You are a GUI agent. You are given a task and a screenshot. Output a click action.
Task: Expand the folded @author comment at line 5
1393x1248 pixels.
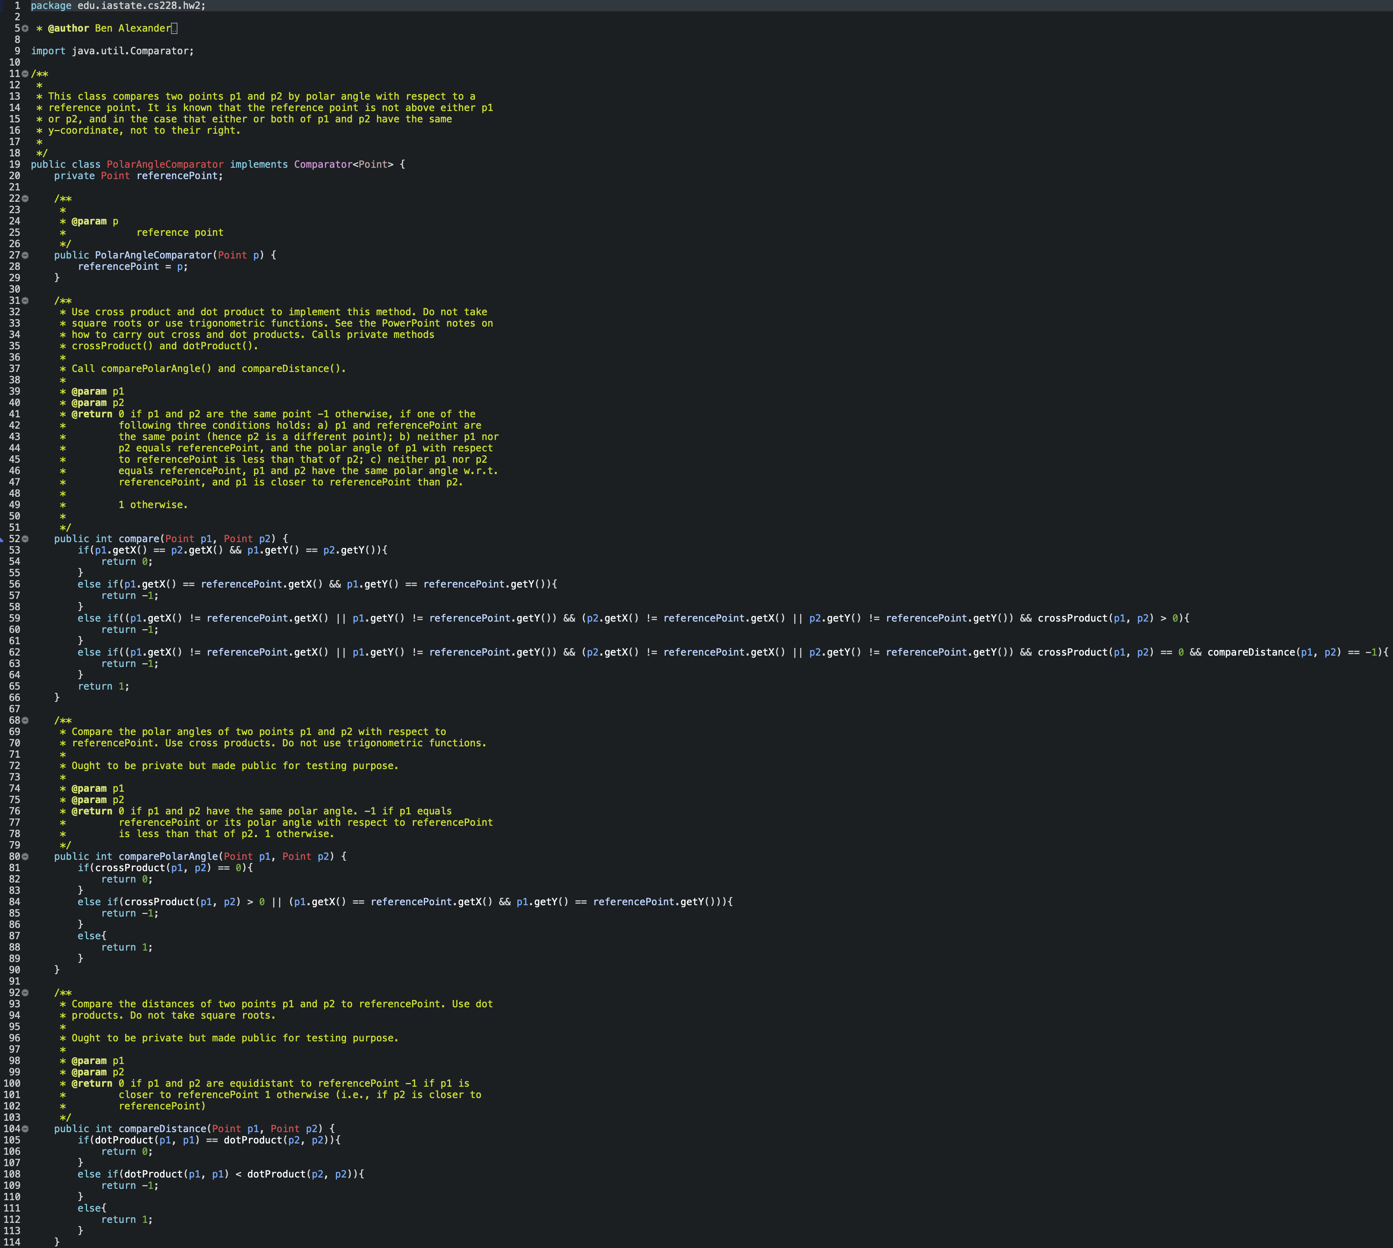26,29
